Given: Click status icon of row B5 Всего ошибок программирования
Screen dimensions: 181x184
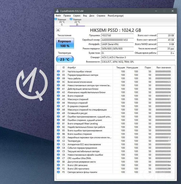Looking at the screenshot, I should [58, 130].
